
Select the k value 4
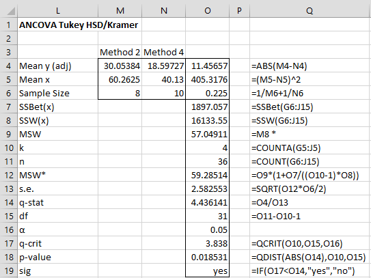207,148
